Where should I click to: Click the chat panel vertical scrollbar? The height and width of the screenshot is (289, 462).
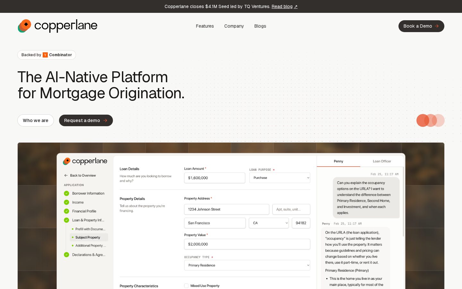pos(403,202)
